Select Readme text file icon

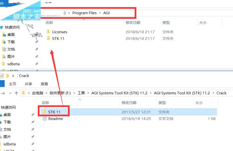[45, 118]
